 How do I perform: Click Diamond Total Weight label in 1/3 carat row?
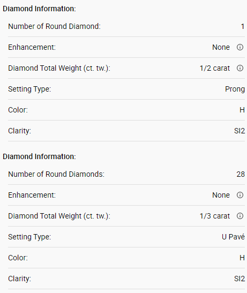(x=59, y=216)
